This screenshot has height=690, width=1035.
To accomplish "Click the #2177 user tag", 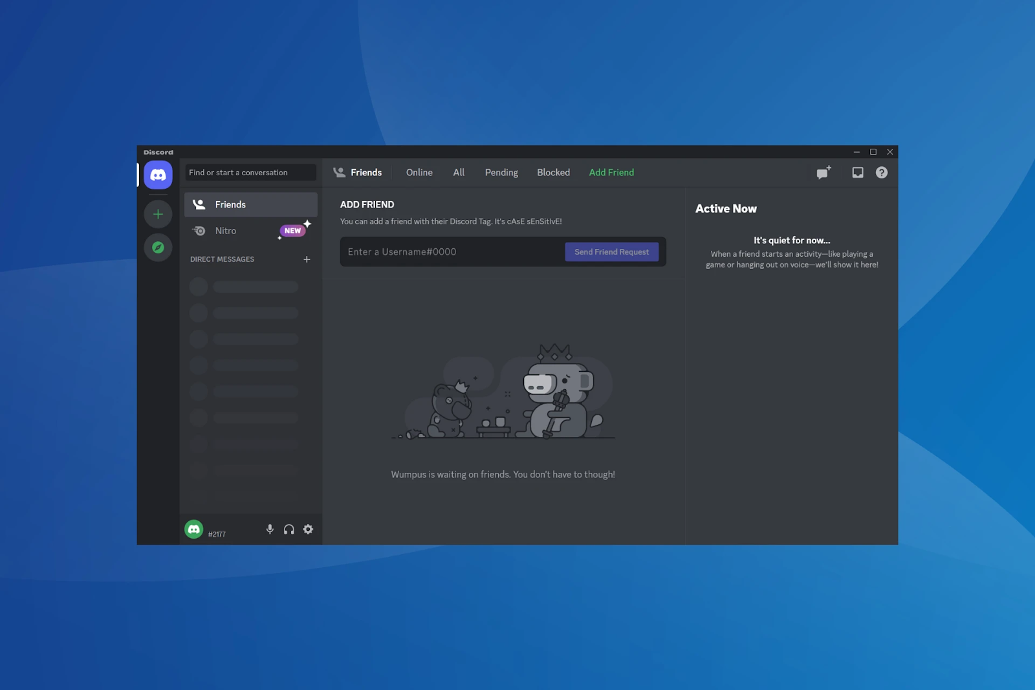I will pos(217,534).
